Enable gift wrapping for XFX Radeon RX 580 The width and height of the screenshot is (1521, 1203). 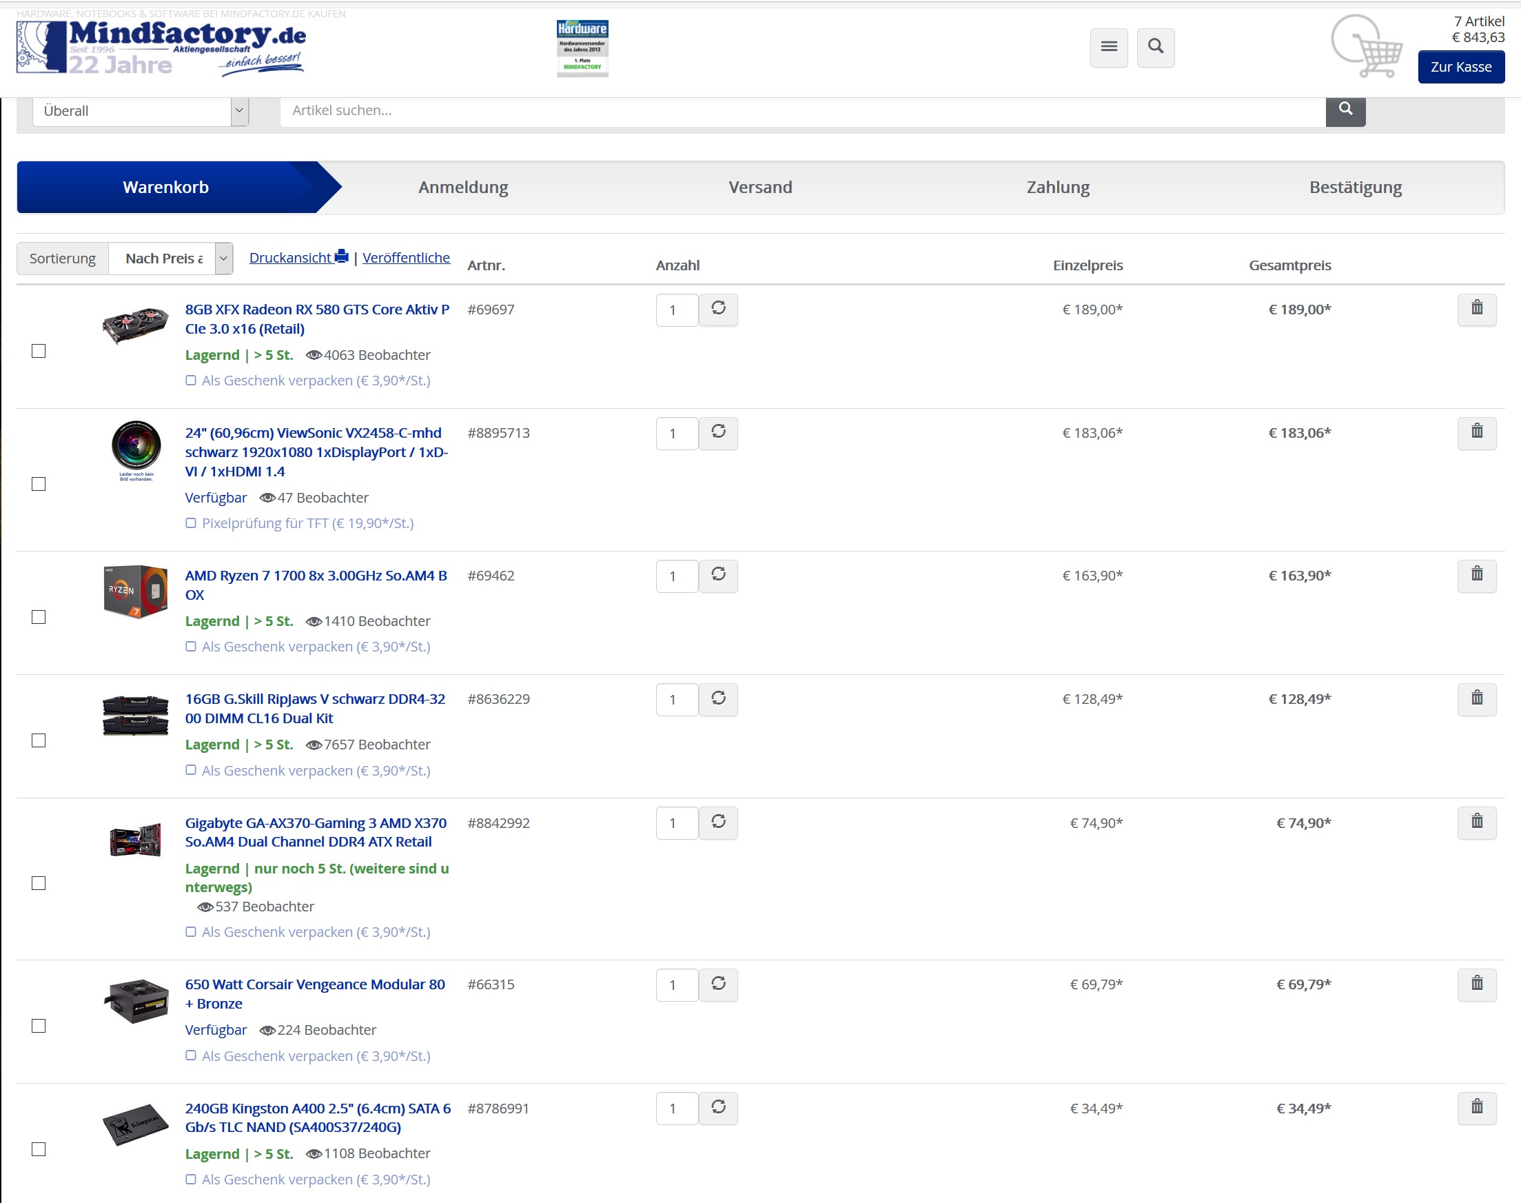coord(191,381)
